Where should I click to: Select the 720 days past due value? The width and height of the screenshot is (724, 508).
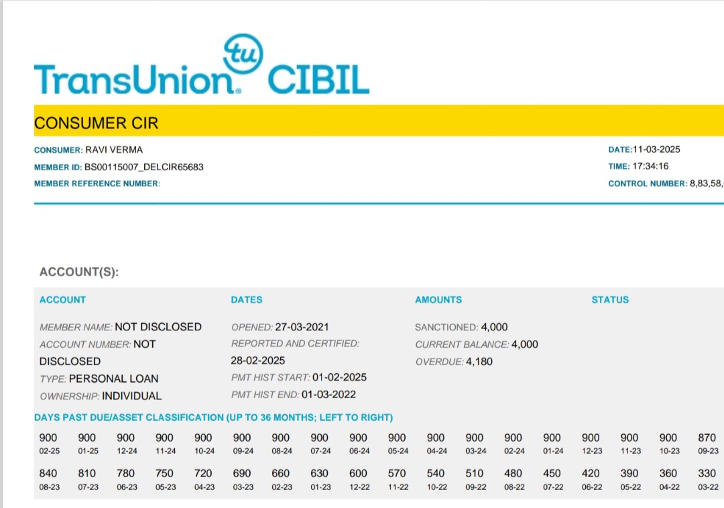click(203, 473)
